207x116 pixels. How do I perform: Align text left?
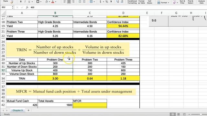65,2
